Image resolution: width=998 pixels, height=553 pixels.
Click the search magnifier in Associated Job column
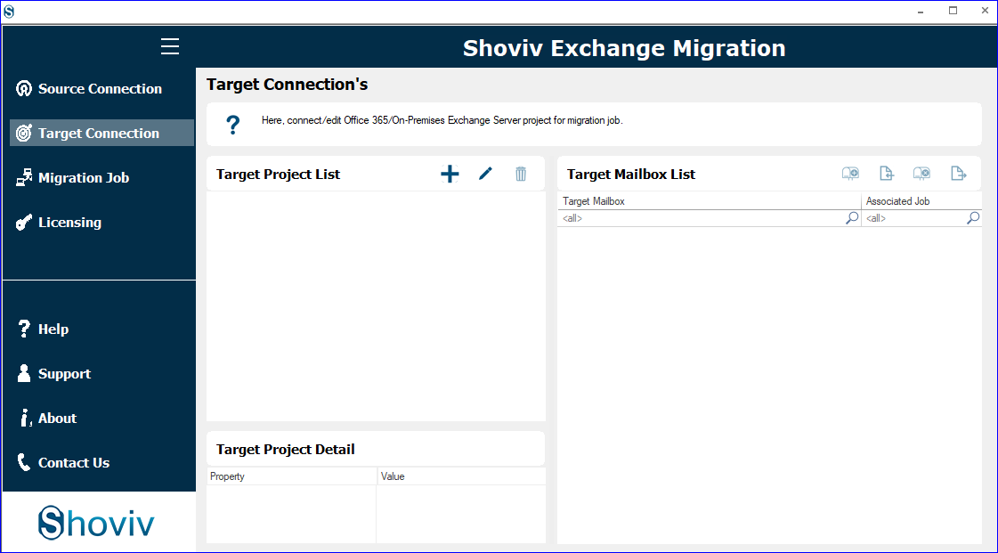pyautogui.click(x=972, y=217)
